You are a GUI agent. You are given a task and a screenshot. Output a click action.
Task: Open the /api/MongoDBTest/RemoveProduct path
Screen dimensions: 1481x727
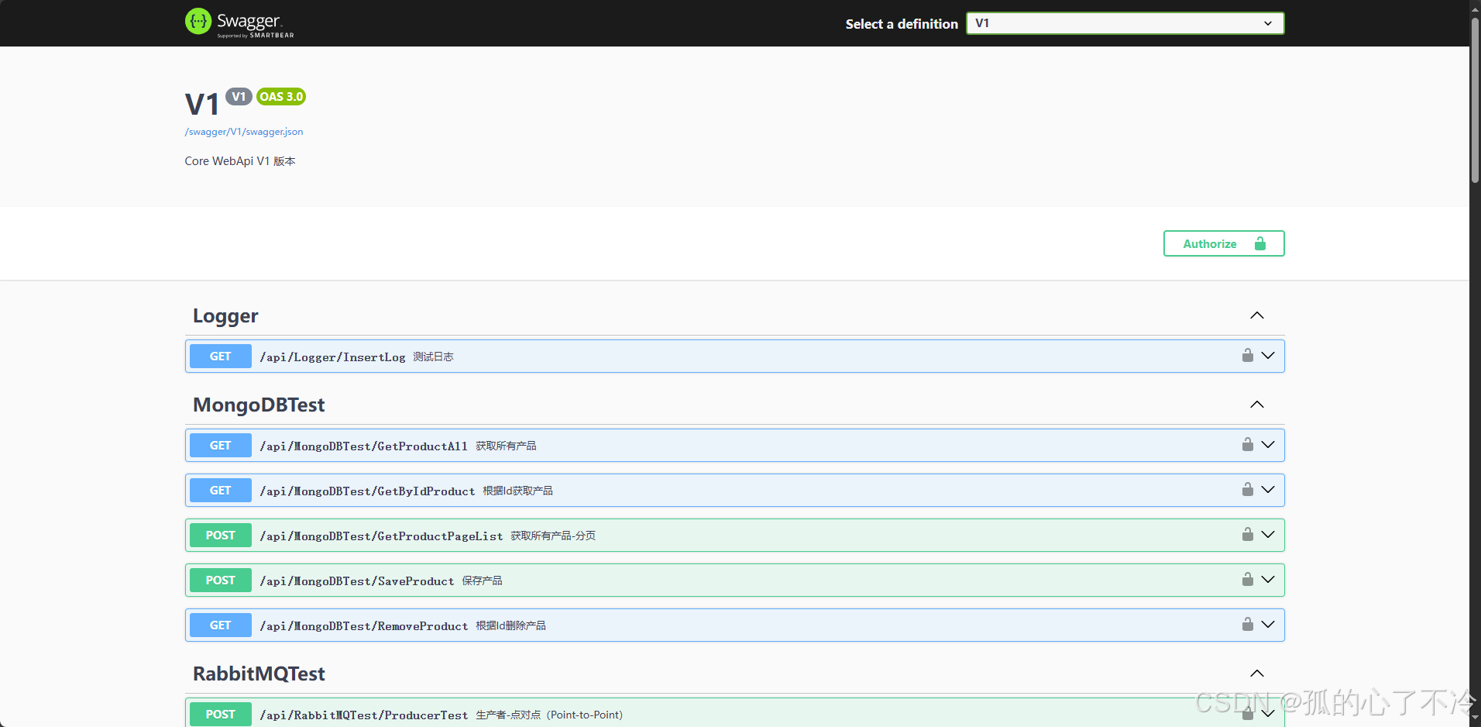[364, 626]
